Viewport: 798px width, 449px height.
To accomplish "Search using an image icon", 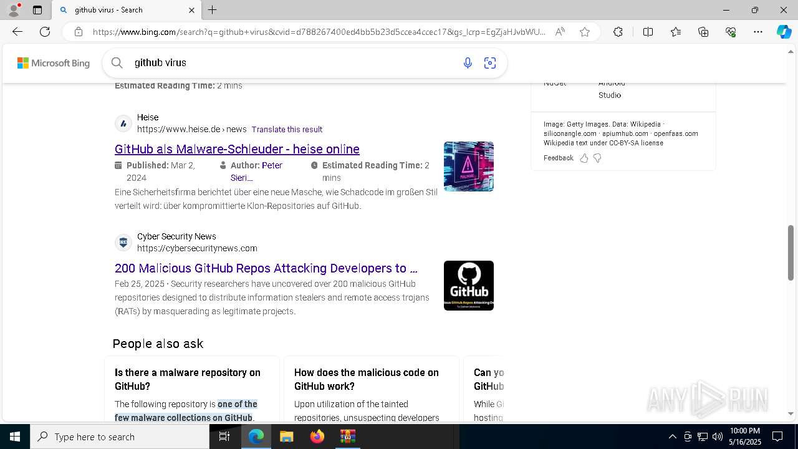I will (490, 62).
